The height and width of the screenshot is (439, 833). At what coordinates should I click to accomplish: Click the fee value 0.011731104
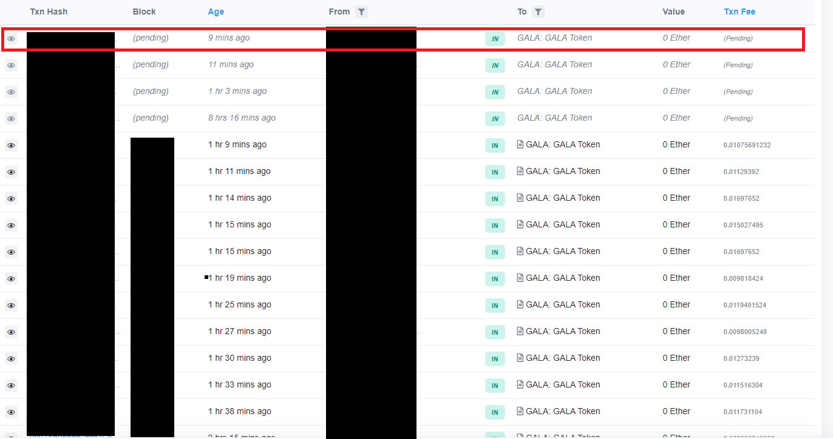coord(743,412)
